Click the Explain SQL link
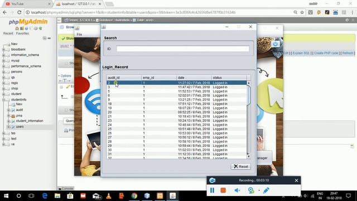The height and width of the screenshot is (201, 357). [301, 53]
